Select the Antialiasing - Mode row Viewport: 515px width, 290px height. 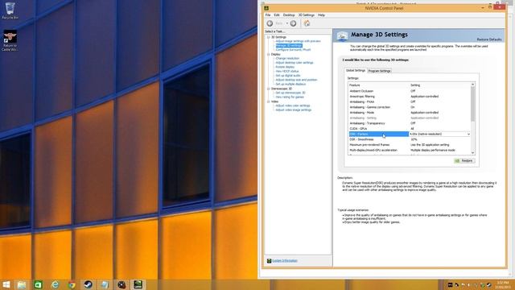(x=410, y=113)
